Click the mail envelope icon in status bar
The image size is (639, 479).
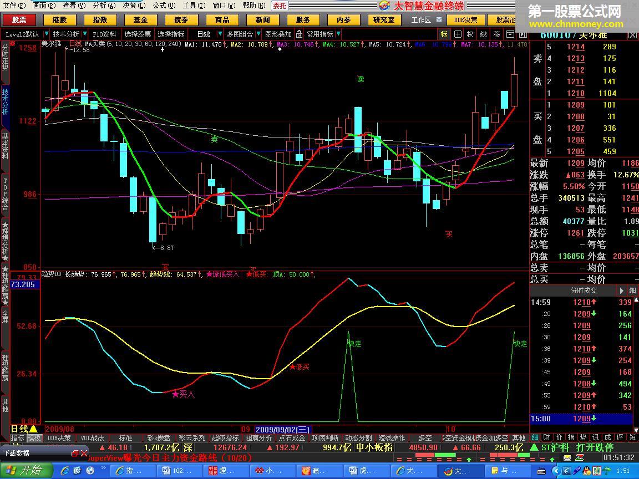[567, 458]
